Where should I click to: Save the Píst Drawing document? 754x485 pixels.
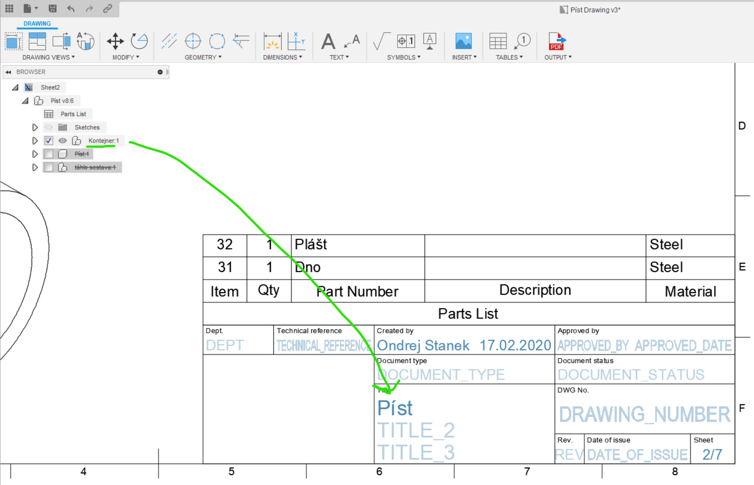[x=53, y=9]
